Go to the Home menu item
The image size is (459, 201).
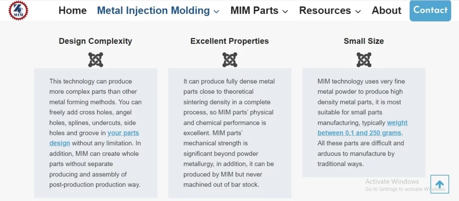[73, 10]
